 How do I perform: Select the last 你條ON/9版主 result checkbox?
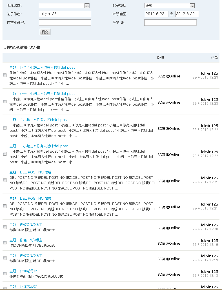click(5, 258)
